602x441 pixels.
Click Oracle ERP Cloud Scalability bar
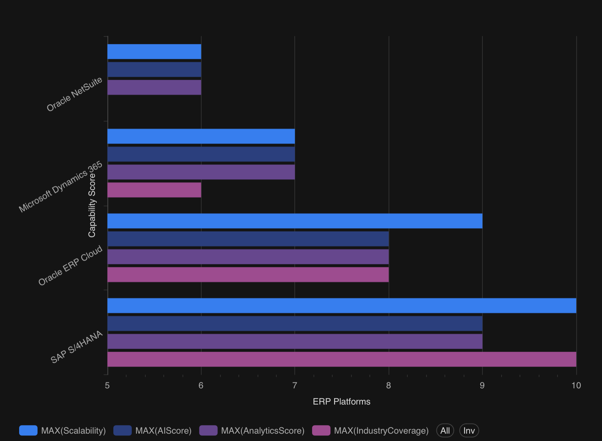[294, 221]
